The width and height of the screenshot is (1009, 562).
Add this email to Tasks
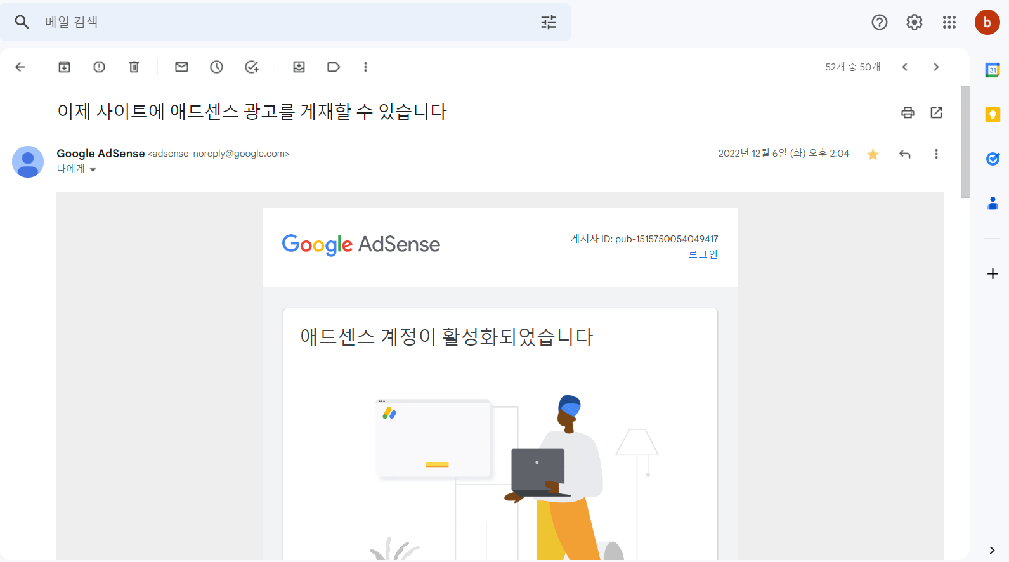(x=252, y=67)
